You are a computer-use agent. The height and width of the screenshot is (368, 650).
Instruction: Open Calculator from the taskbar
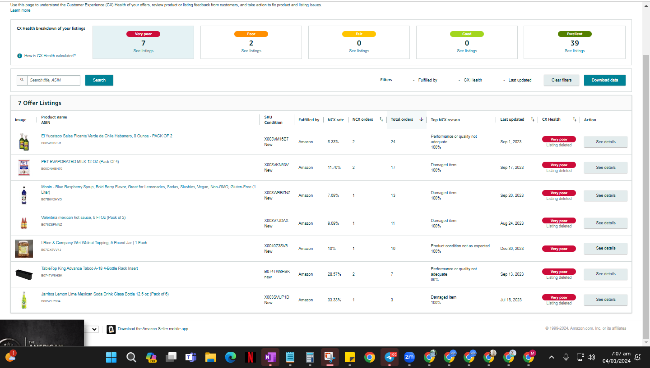click(310, 358)
